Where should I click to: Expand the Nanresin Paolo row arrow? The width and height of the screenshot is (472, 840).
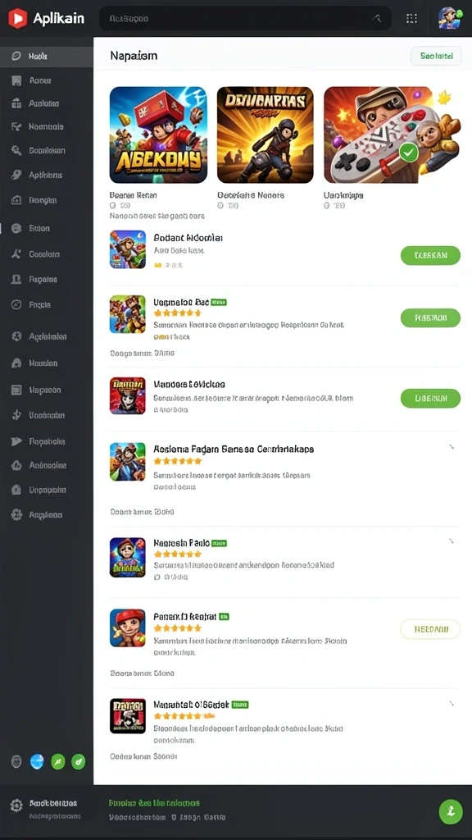tap(452, 541)
